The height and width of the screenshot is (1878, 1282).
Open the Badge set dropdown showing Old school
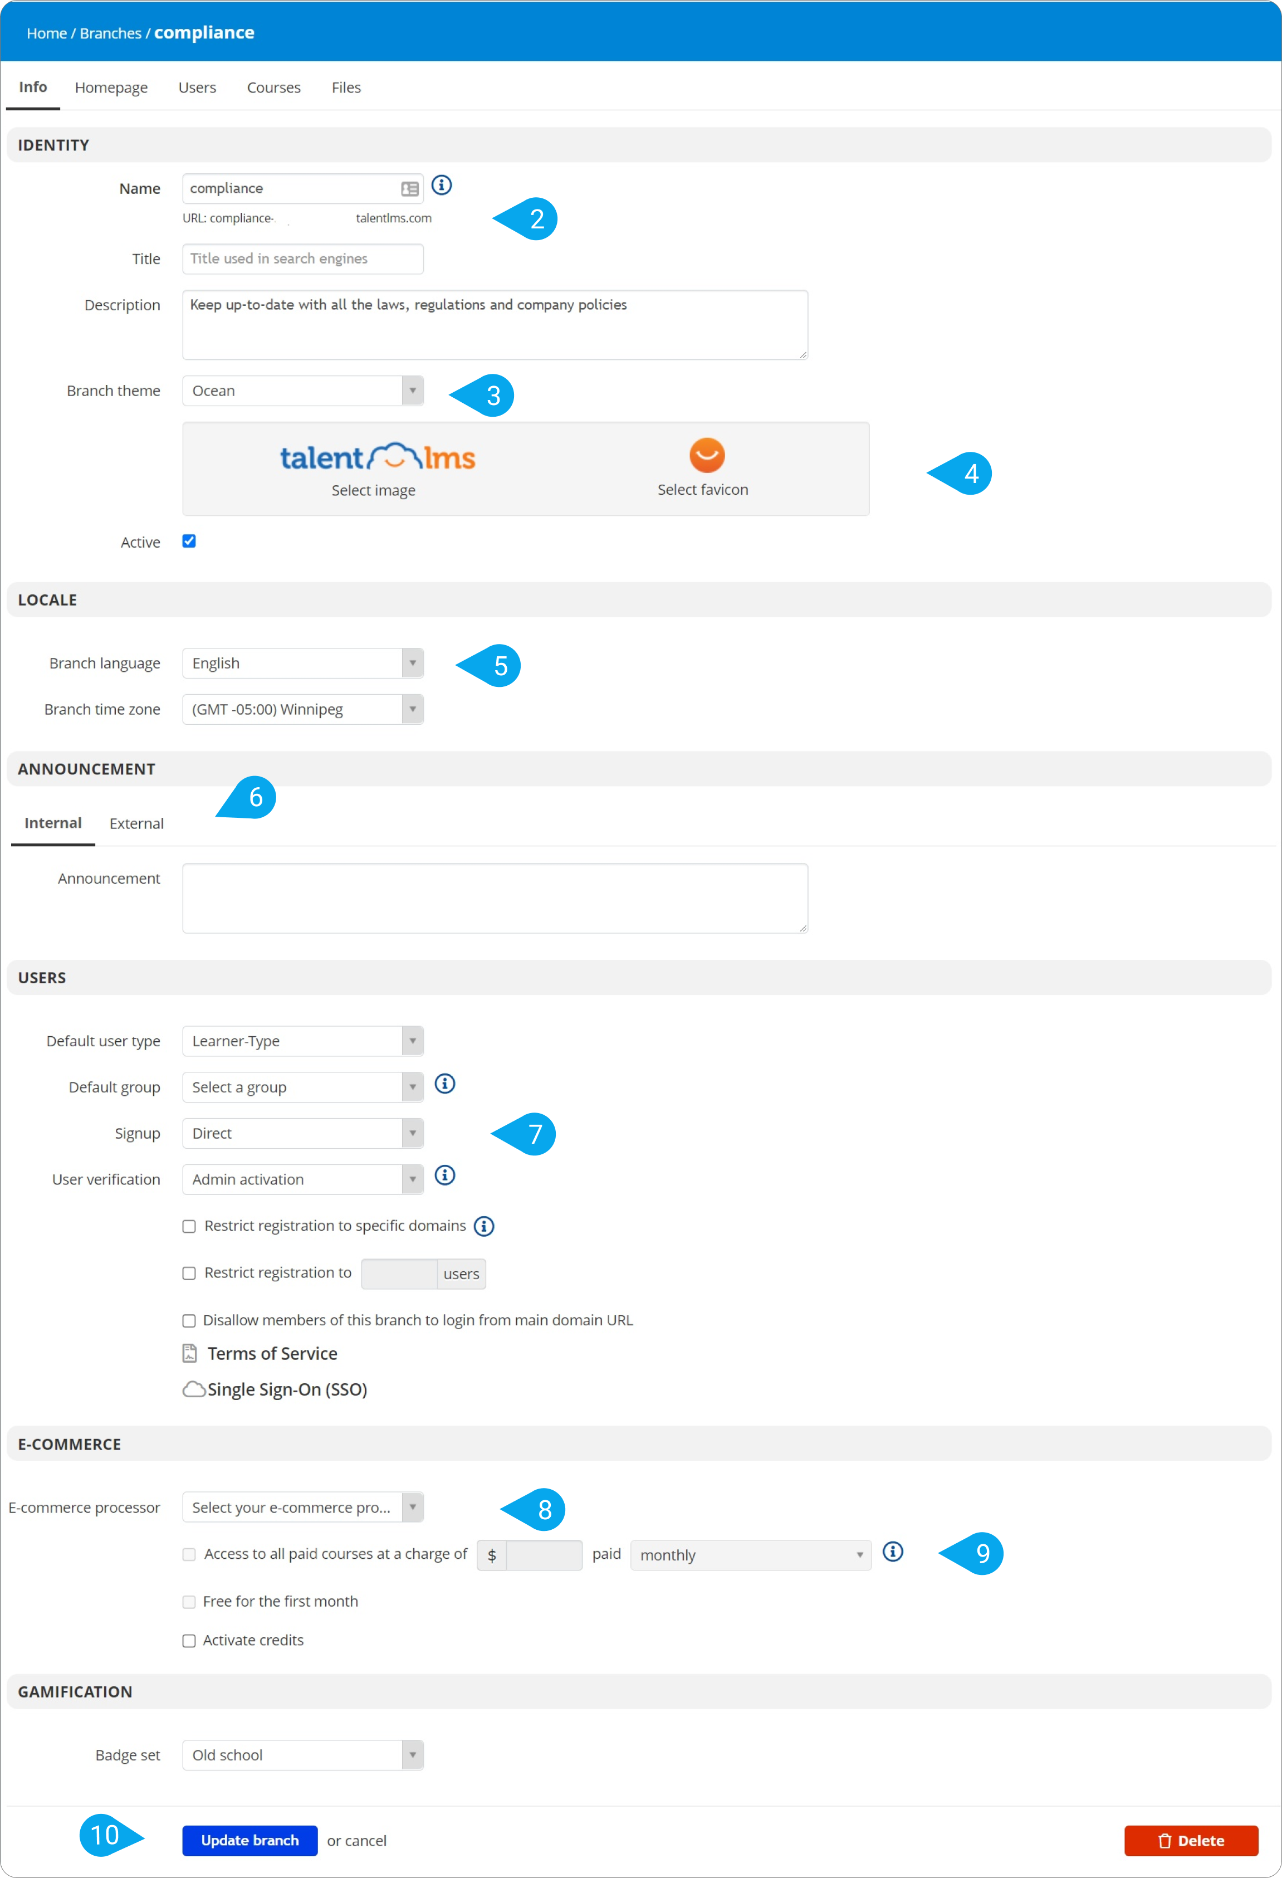pos(303,1755)
